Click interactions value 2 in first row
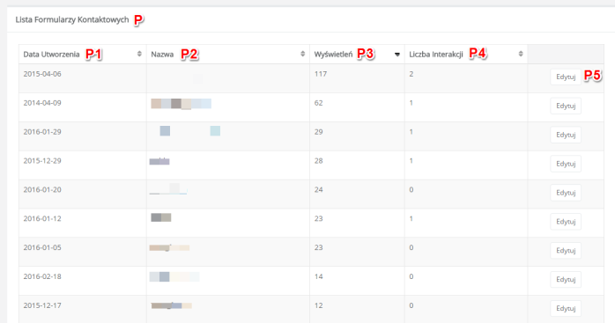The height and width of the screenshot is (323, 615). (x=411, y=74)
